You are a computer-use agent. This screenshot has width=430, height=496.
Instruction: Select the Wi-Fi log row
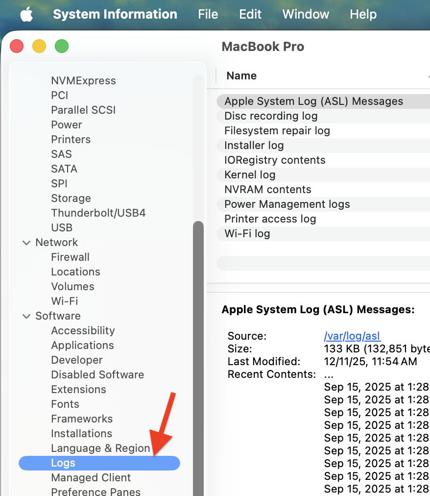323,234
